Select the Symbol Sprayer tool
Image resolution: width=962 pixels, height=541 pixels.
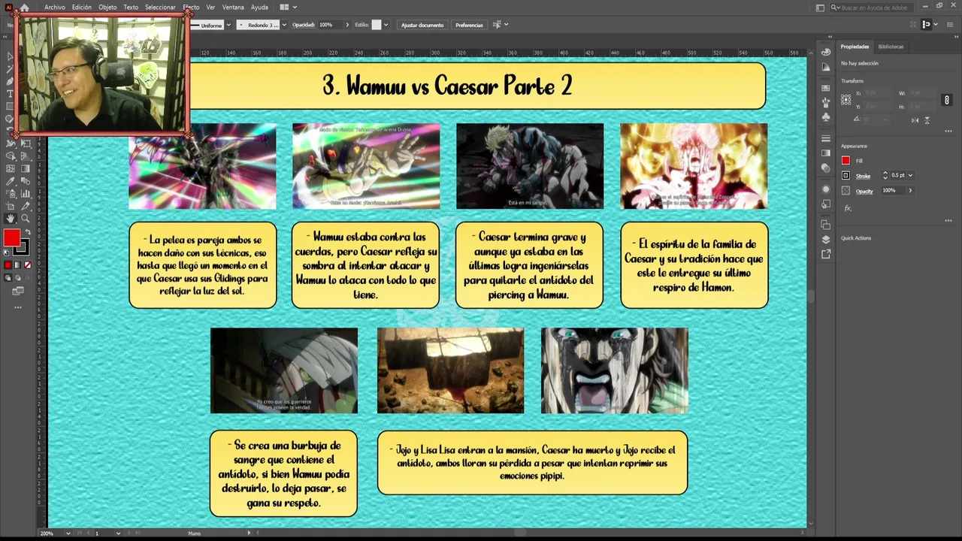coord(11,193)
